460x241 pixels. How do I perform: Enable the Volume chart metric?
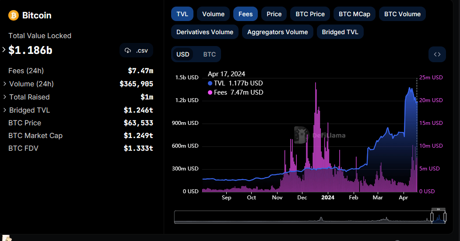click(213, 14)
